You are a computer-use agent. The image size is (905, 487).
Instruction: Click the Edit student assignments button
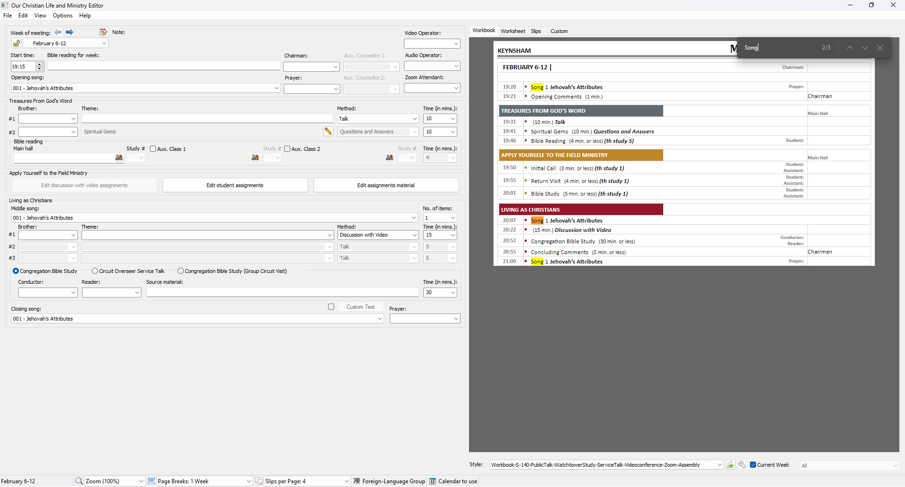click(235, 185)
